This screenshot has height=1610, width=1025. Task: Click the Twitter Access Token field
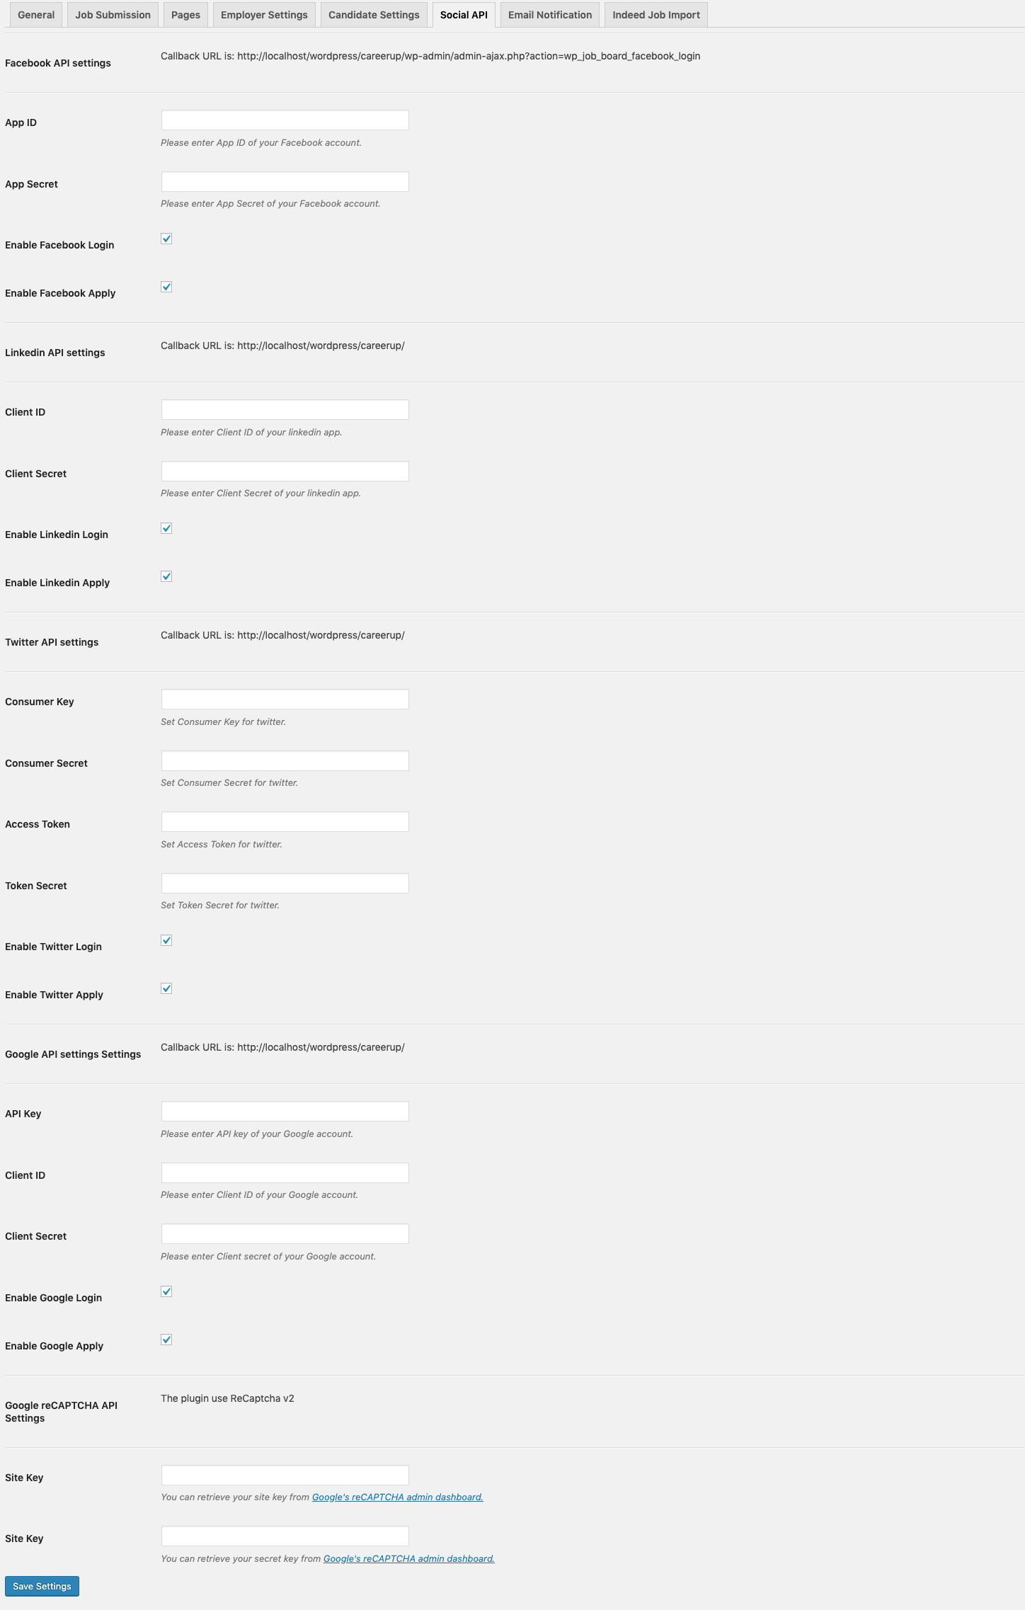285,821
